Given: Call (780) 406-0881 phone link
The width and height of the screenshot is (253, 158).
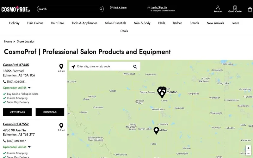Looking at the screenshot, I should pyautogui.click(x=16, y=82).
